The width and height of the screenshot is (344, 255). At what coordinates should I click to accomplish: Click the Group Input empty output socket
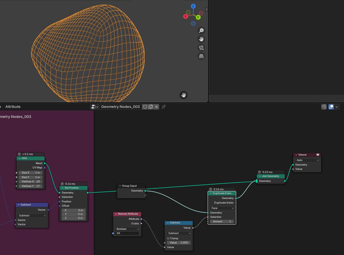pyautogui.click(x=145, y=195)
